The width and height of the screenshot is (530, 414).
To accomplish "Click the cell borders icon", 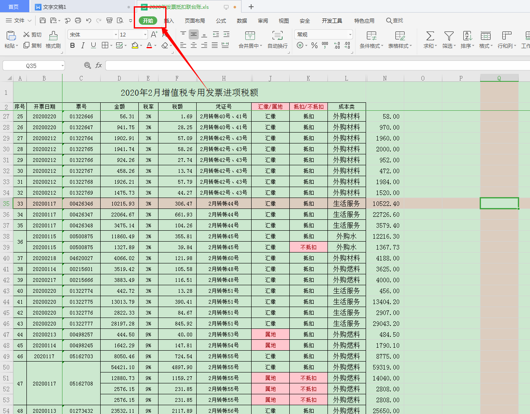I will coord(105,45).
